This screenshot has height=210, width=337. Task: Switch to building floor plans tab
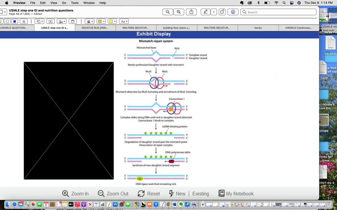tap(177, 28)
